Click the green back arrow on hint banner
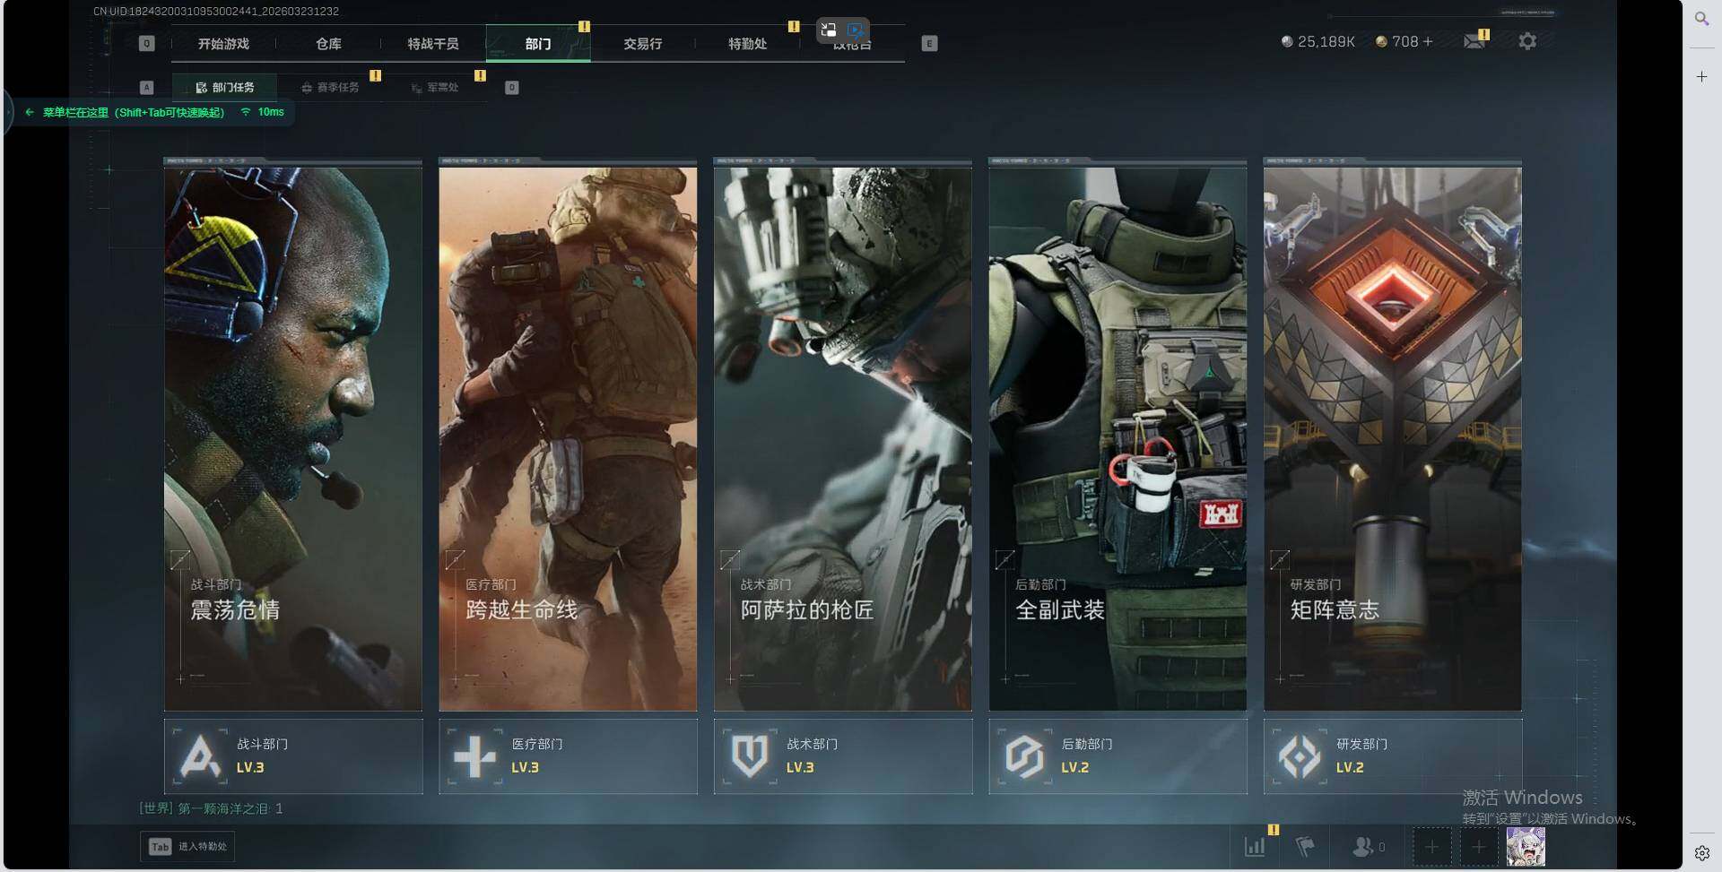 click(30, 113)
